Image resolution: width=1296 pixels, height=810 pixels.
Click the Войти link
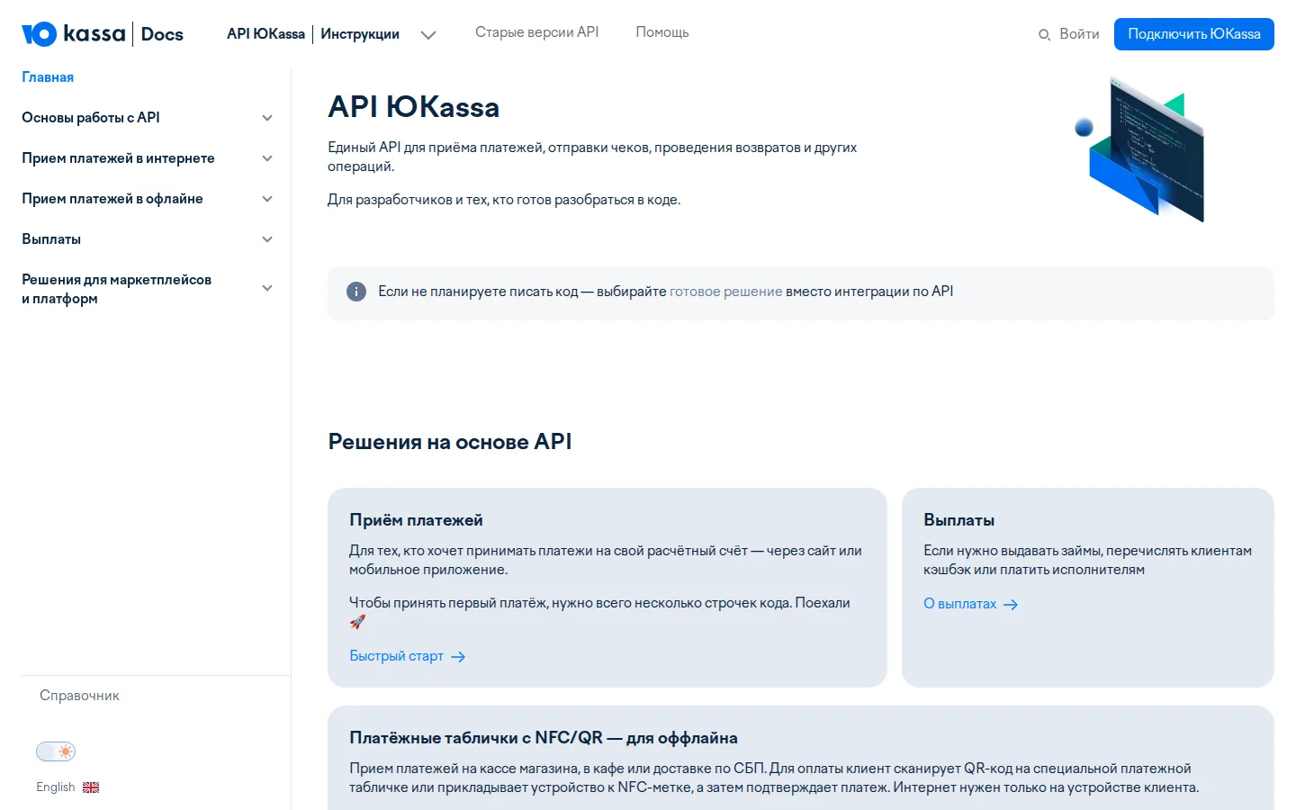tap(1079, 34)
